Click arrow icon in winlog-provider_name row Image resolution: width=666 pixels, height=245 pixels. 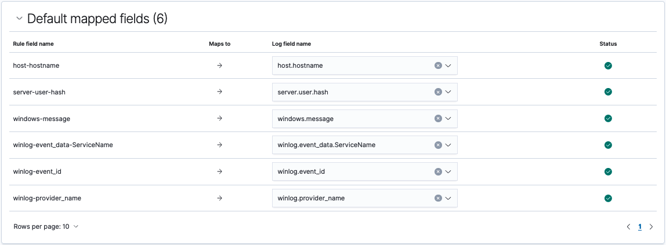(x=220, y=198)
